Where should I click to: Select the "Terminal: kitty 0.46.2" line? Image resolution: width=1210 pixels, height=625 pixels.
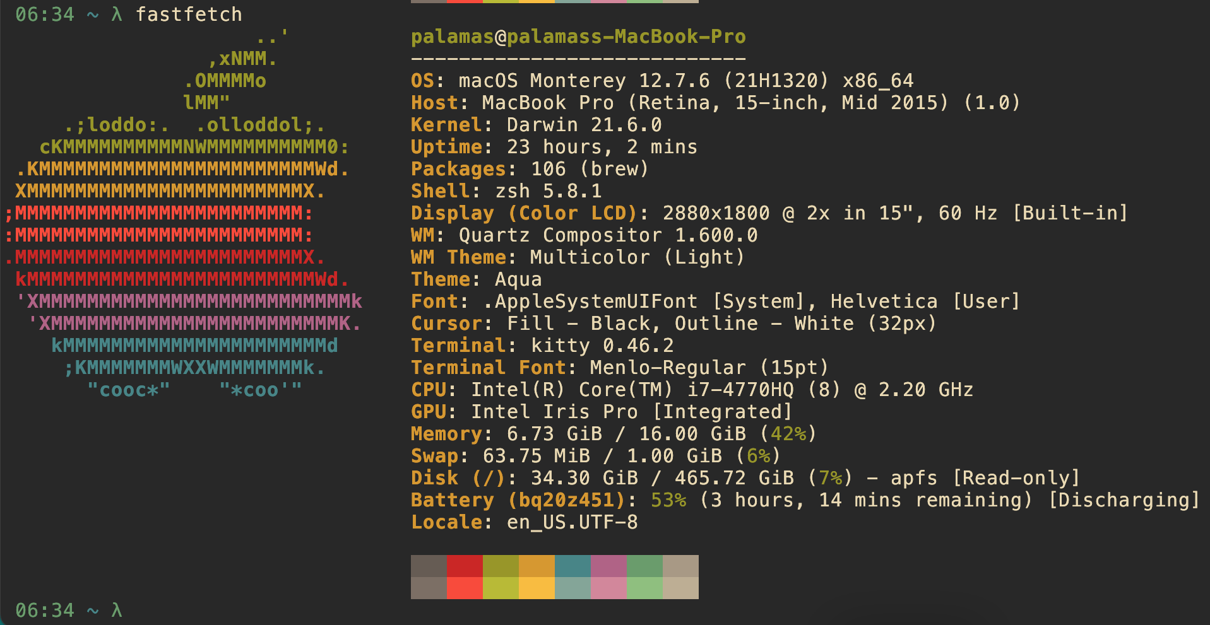(542, 346)
